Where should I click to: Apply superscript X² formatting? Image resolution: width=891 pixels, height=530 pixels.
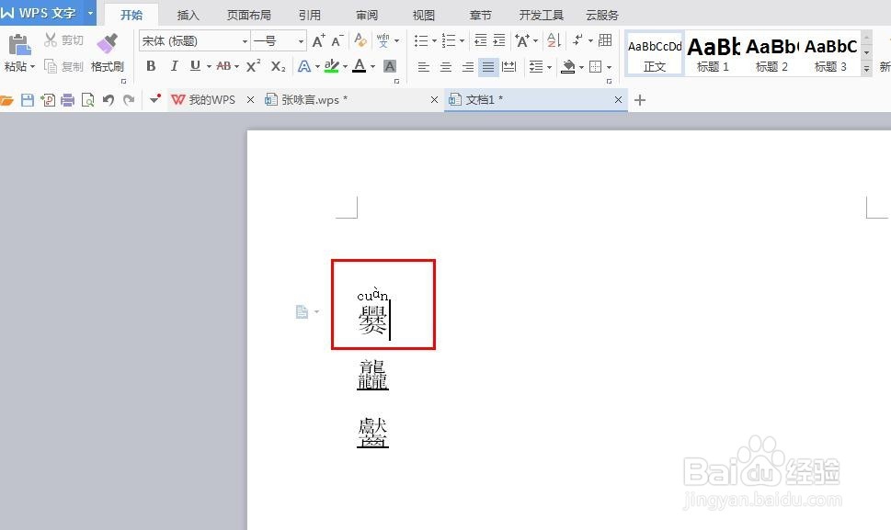253,66
